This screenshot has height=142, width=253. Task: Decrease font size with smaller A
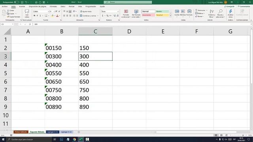point(59,11)
